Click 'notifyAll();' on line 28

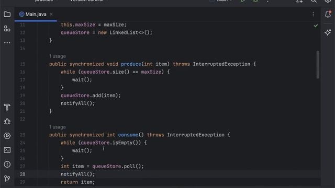coord(78,174)
